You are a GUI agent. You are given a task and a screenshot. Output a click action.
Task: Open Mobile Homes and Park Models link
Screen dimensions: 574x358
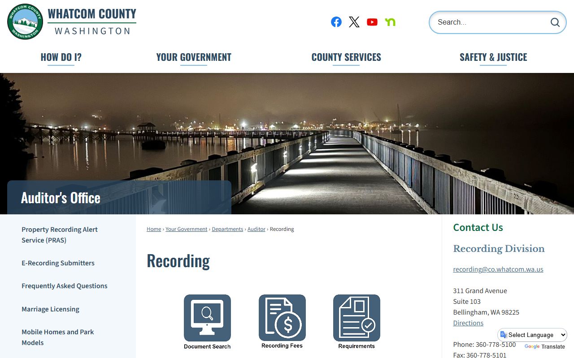58,337
